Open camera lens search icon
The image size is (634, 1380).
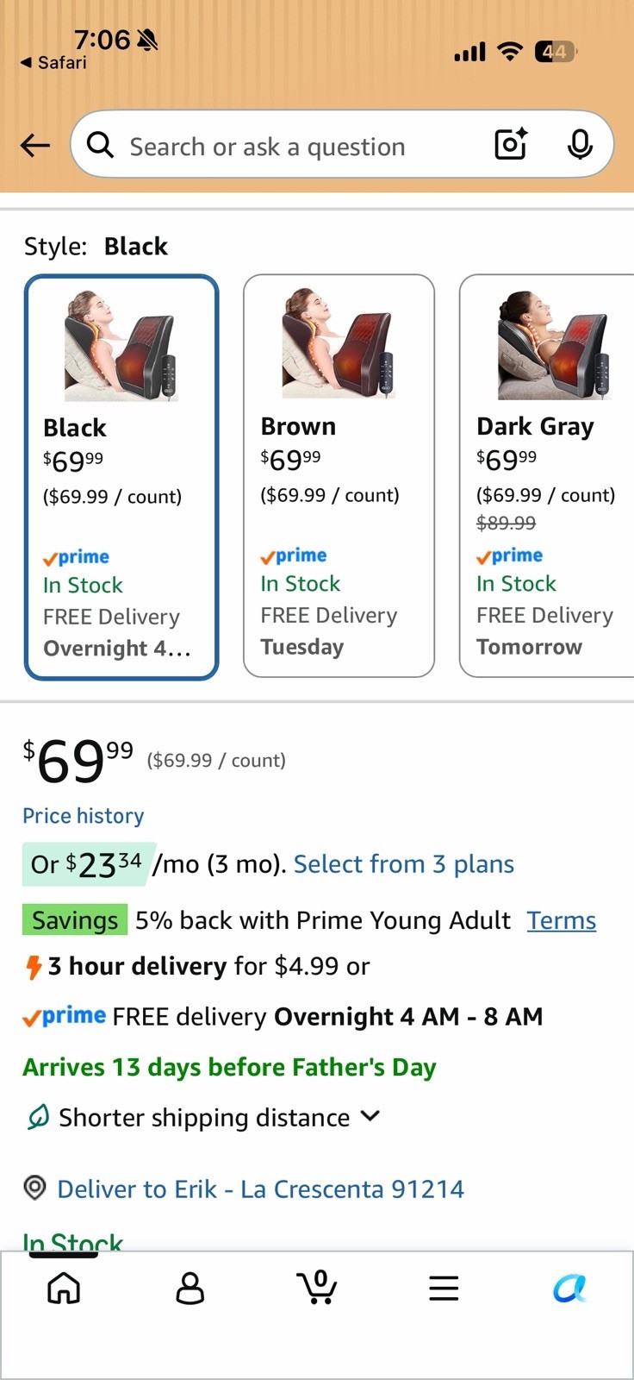coord(511,145)
